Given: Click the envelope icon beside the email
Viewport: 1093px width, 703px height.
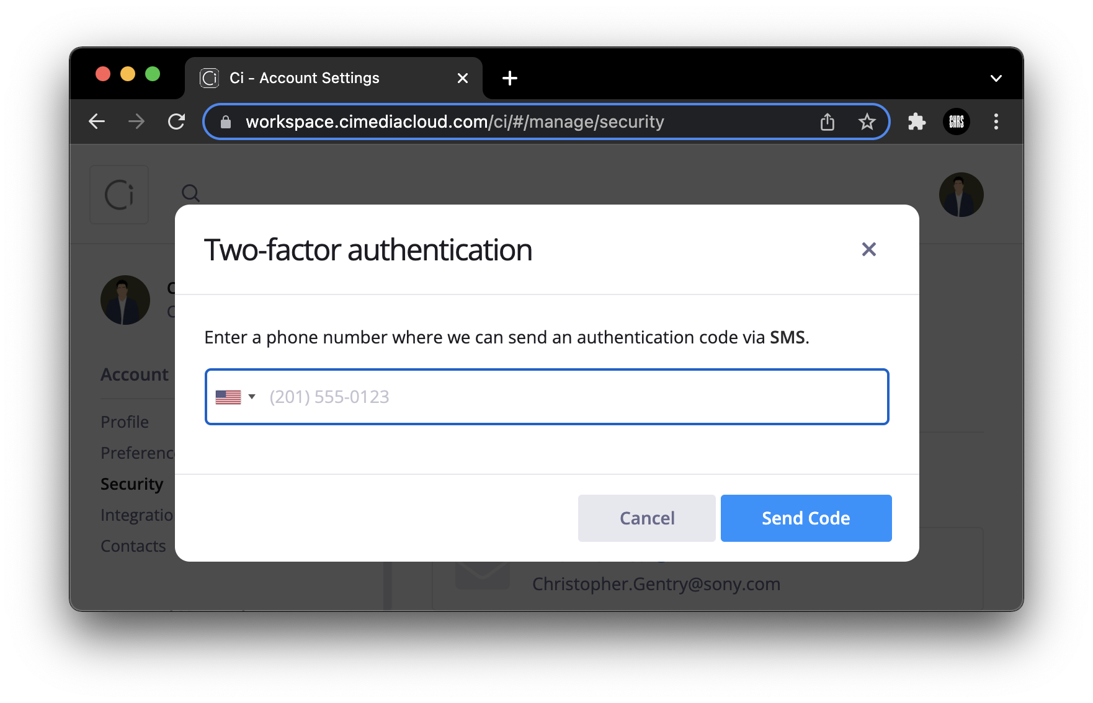Looking at the screenshot, I should pyautogui.click(x=483, y=575).
